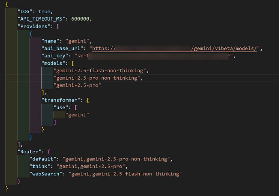Click the "use" key inside transformer

click(61, 107)
